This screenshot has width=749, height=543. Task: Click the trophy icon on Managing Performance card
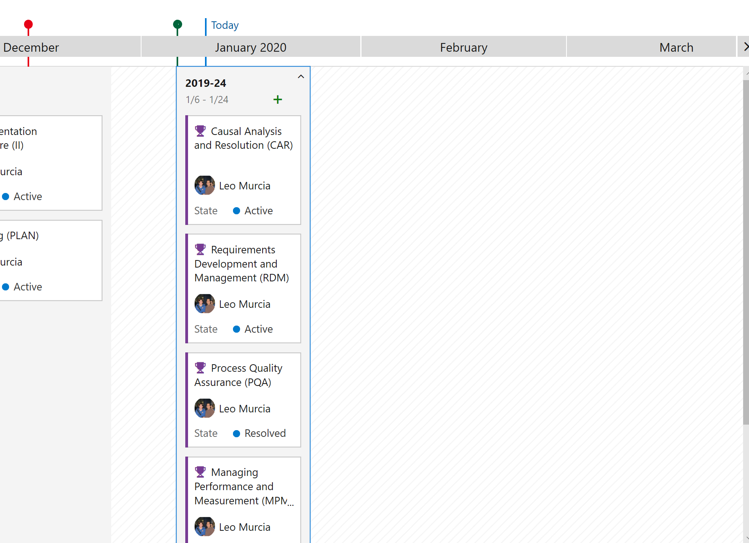(x=201, y=472)
